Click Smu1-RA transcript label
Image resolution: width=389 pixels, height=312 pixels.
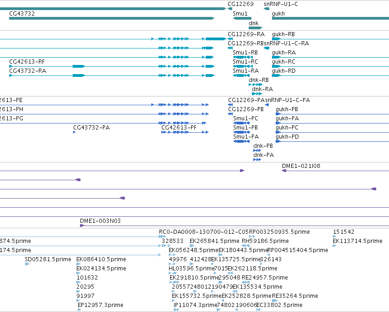coord(245,71)
